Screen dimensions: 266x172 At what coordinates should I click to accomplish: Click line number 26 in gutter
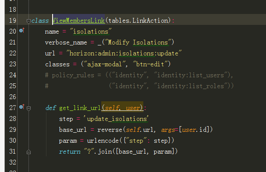pos(13,97)
